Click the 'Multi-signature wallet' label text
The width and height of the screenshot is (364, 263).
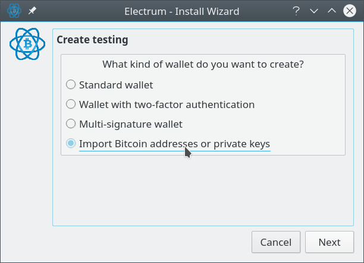pos(131,125)
